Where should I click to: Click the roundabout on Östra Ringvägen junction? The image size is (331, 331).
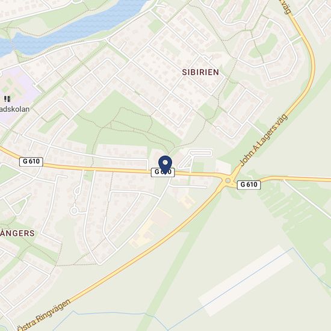pyautogui.click(x=227, y=181)
